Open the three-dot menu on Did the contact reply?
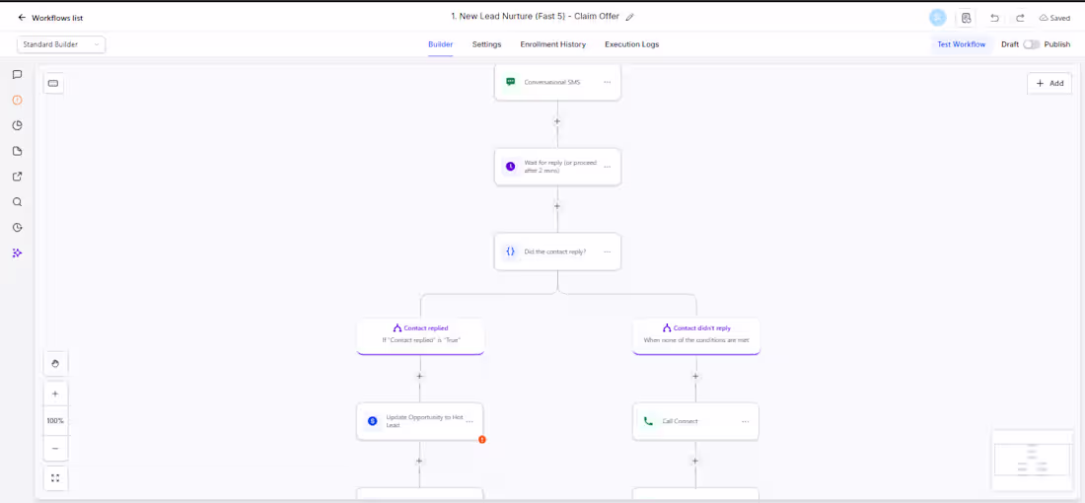The image size is (1085, 503). pyautogui.click(x=607, y=251)
